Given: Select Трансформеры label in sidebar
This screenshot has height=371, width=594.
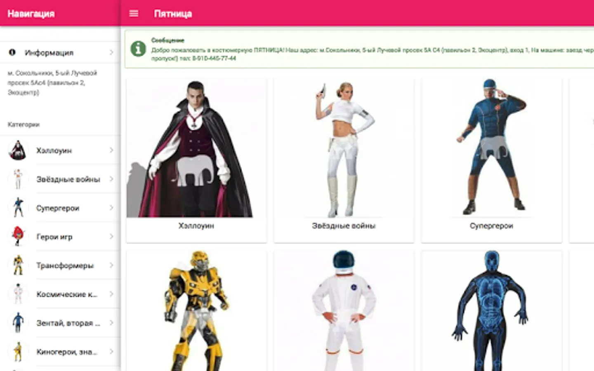Looking at the screenshot, I should [65, 265].
